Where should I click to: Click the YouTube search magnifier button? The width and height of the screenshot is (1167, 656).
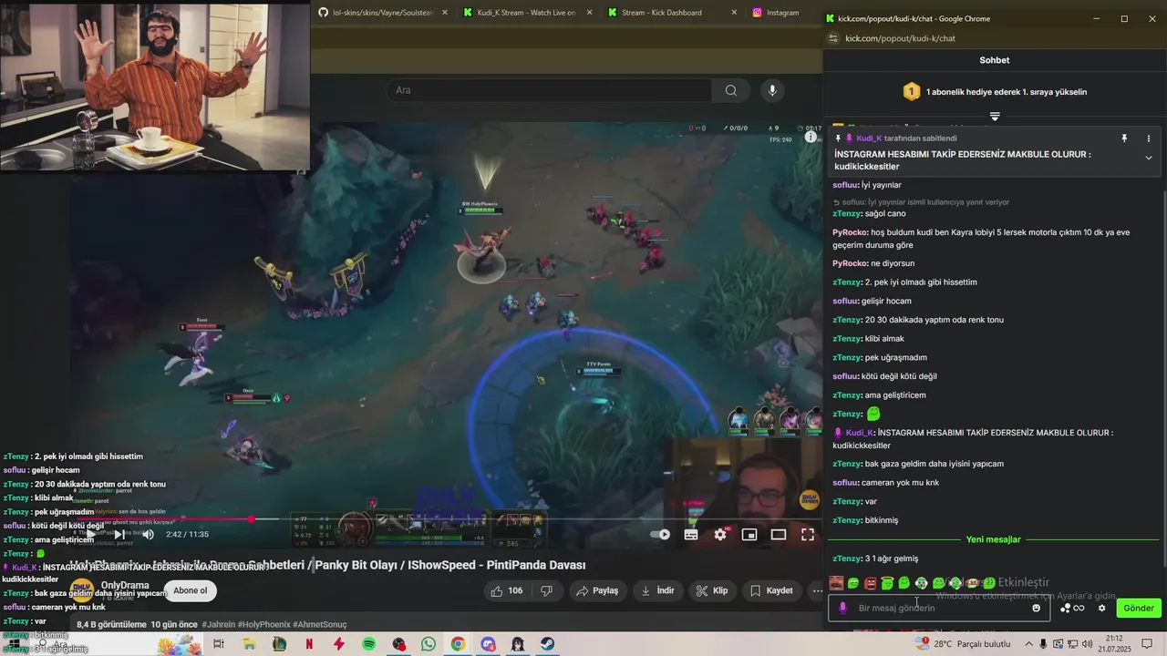click(x=731, y=90)
